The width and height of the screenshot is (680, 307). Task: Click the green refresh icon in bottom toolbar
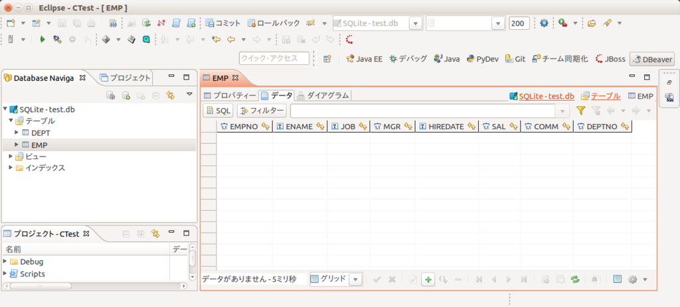pyautogui.click(x=575, y=279)
